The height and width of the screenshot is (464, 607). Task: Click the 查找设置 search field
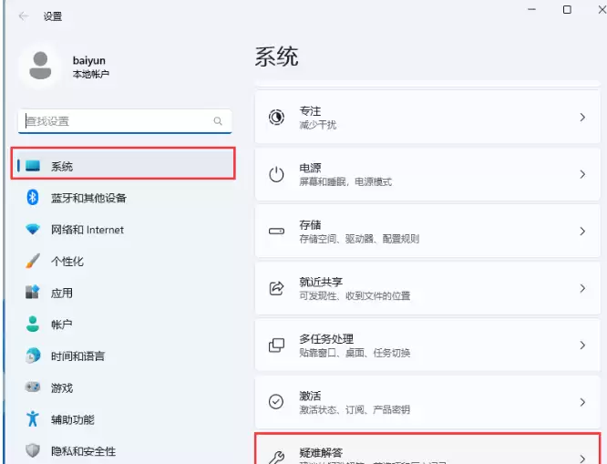coord(125,121)
